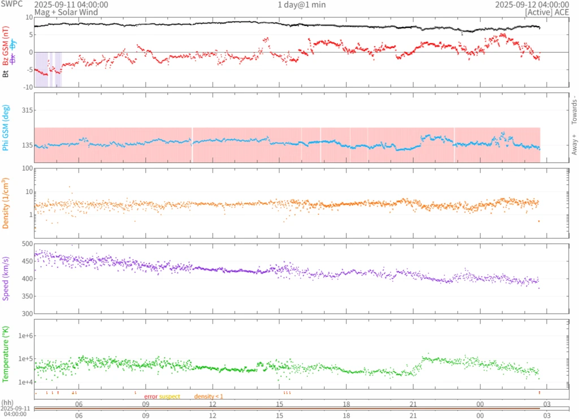Open the 1 day@1 min timespan selector
Screen dimensions: 579x419
301,5
